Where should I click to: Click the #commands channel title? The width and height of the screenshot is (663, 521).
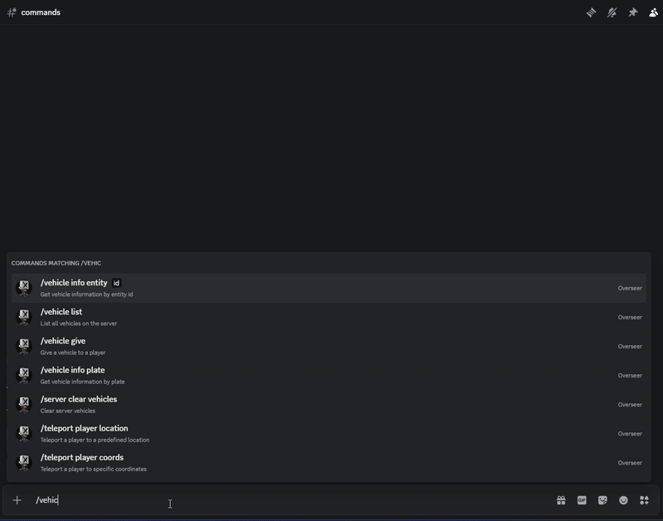coord(40,12)
